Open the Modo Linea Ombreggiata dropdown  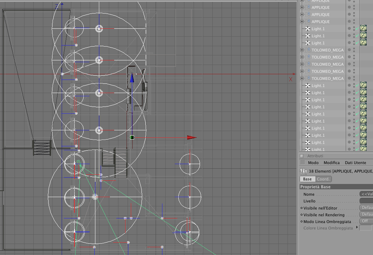366,221
